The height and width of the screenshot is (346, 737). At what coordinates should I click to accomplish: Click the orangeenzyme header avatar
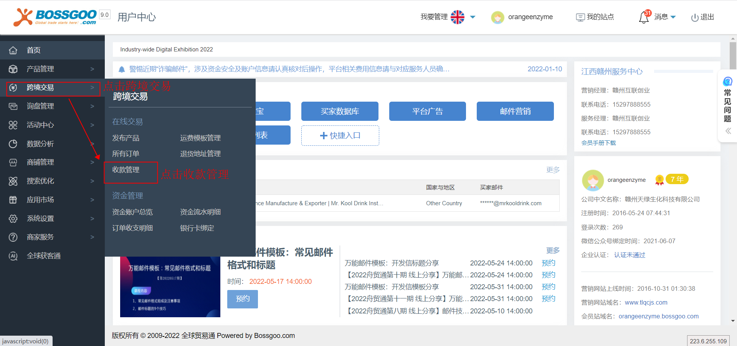497,17
